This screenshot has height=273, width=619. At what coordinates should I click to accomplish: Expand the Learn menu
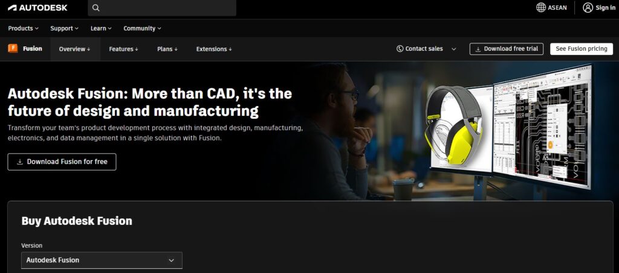[x=101, y=28]
